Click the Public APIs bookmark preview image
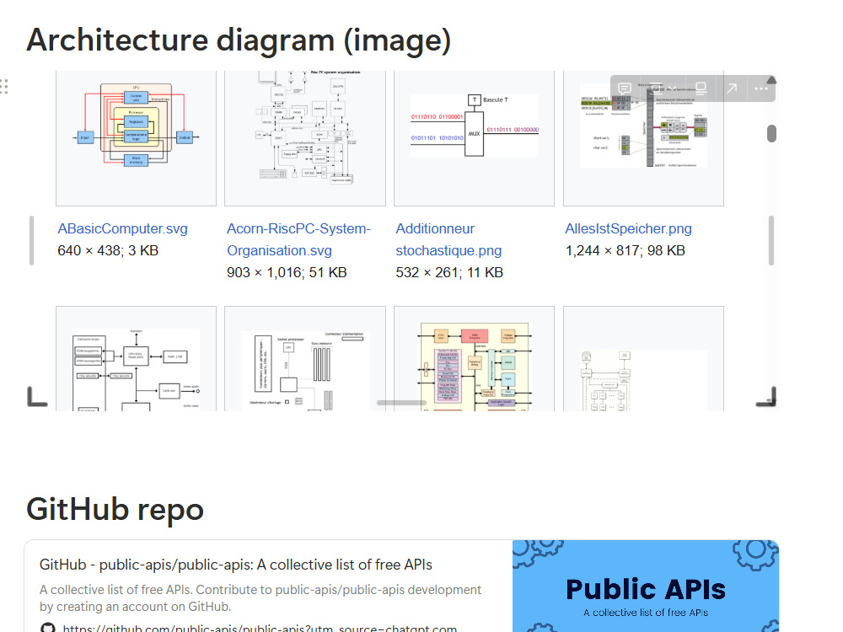The image size is (843, 632). 646,586
